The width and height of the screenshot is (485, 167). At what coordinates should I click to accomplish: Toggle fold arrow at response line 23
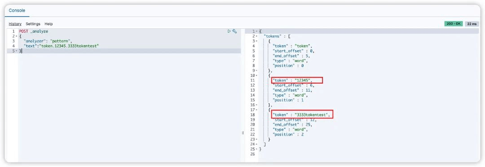tap(257, 139)
